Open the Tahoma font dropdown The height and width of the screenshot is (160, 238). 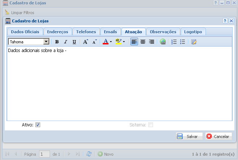click(x=46, y=42)
